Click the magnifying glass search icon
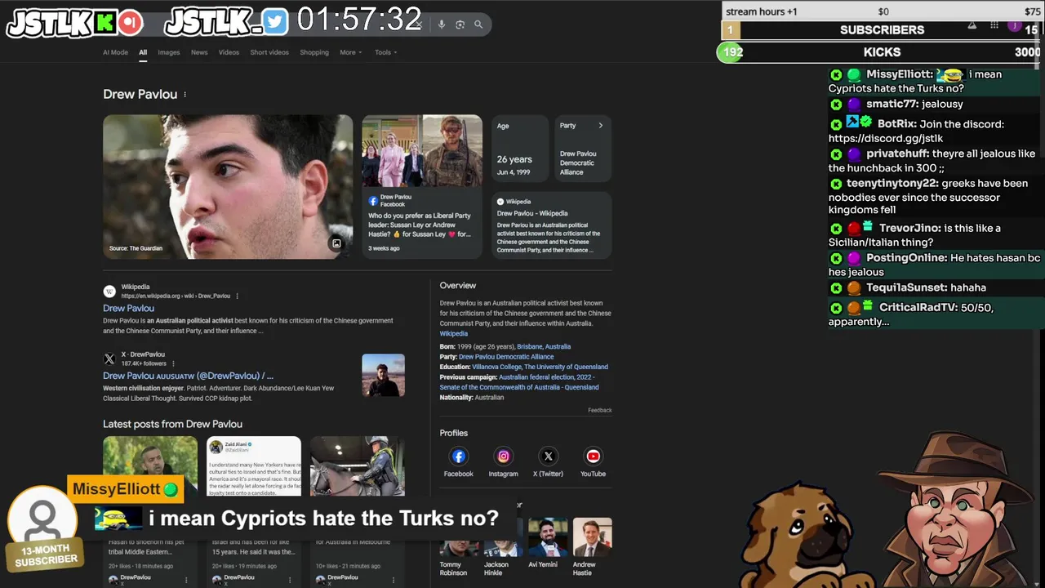 (x=478, y=24)
